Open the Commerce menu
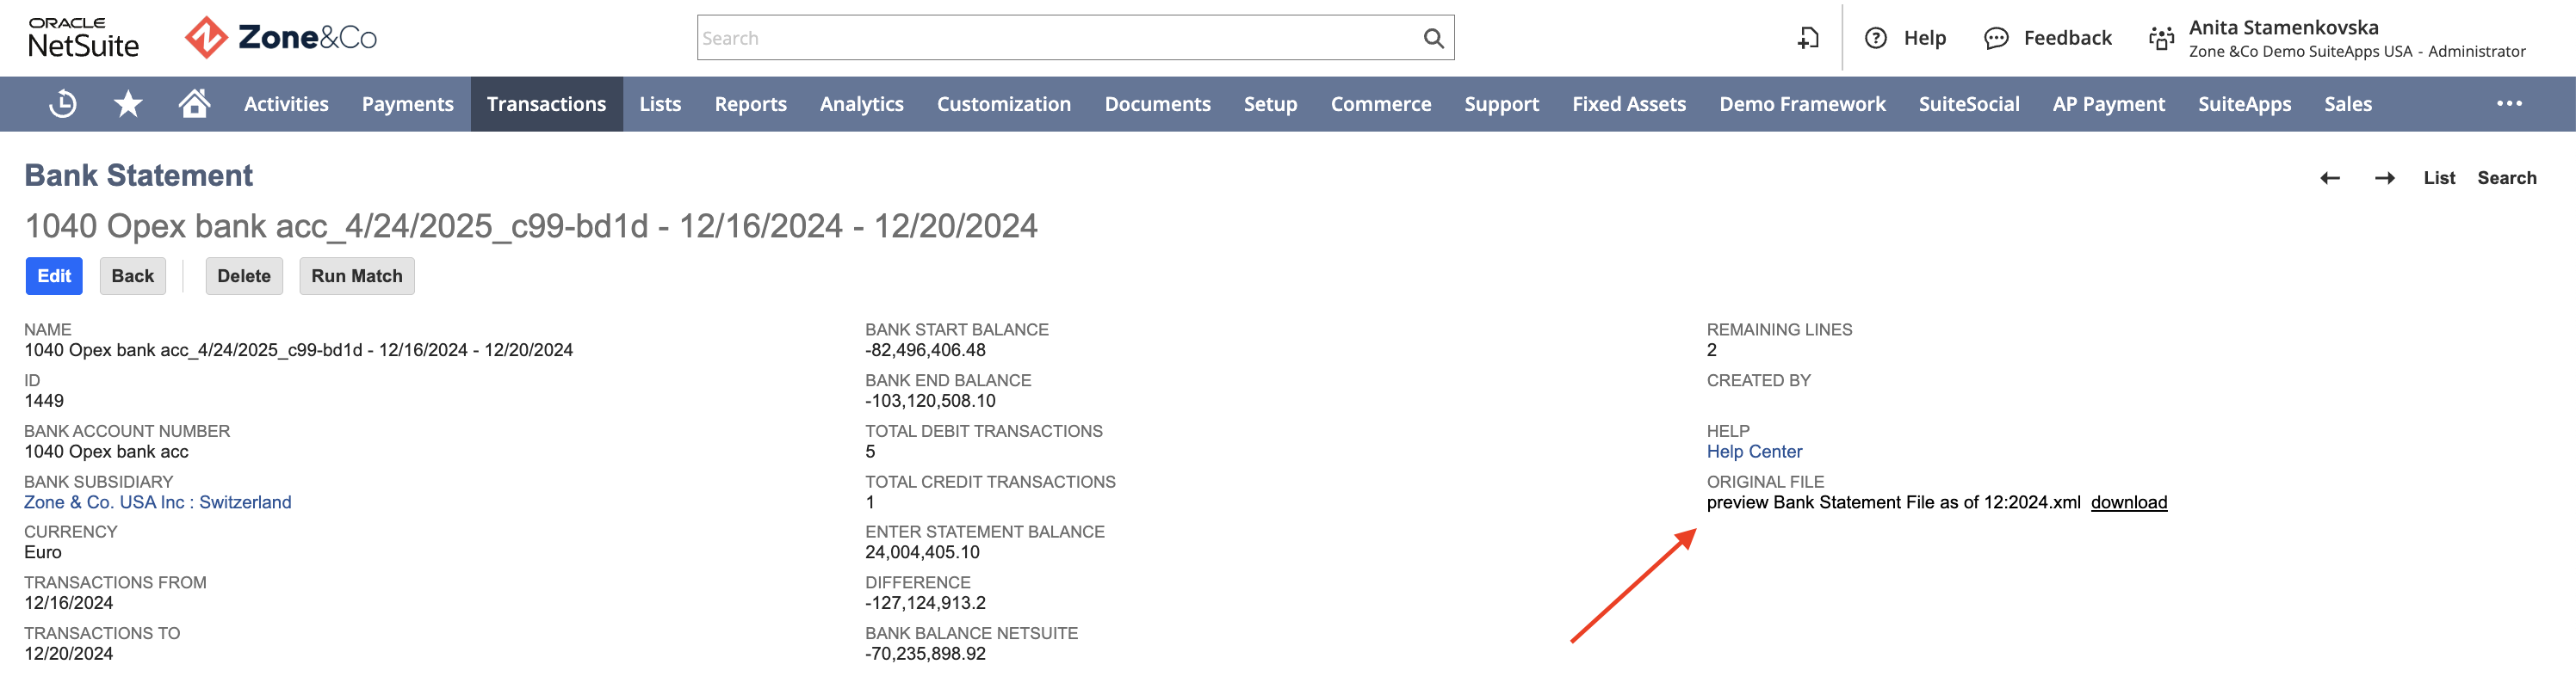 coord(1380,104)
